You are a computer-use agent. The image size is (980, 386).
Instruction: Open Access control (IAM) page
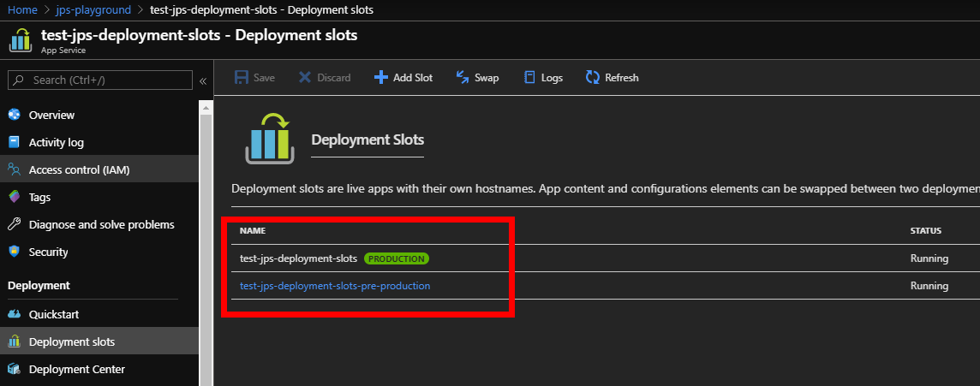pyautogui.click(x=79, y=169)
